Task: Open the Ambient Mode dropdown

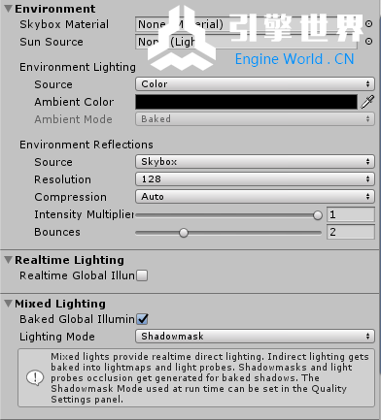Action: tap(255, 119)
